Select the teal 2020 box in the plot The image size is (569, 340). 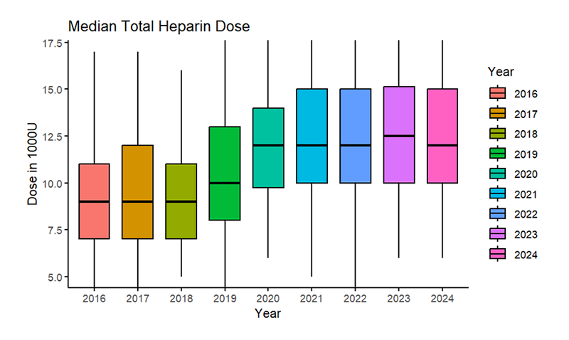(x=268, y=148)
